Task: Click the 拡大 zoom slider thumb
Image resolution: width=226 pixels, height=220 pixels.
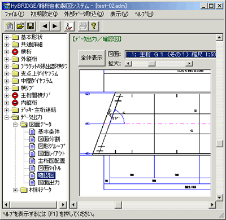Action: click(151, 64)
